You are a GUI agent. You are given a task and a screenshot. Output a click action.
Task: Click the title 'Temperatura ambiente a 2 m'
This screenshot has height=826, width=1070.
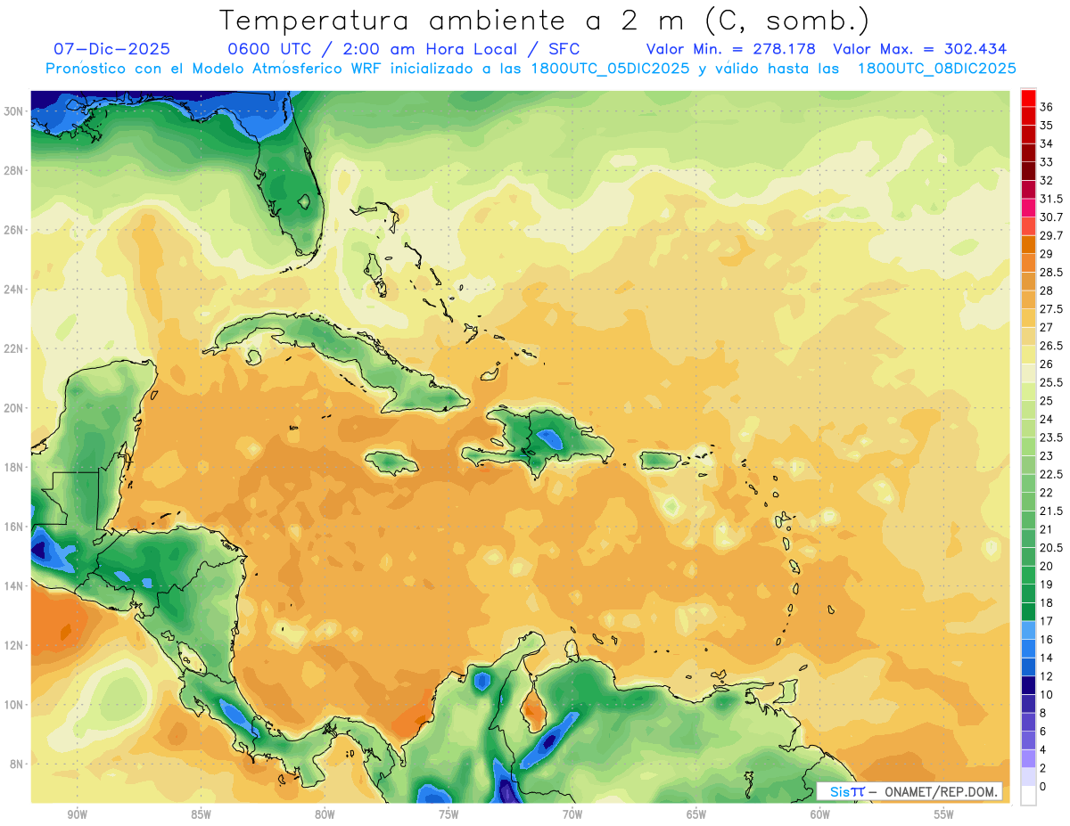click(x=456, y=20)
